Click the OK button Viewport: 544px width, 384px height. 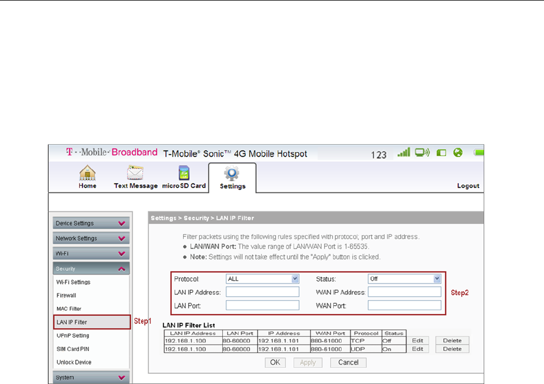[275, 363]
